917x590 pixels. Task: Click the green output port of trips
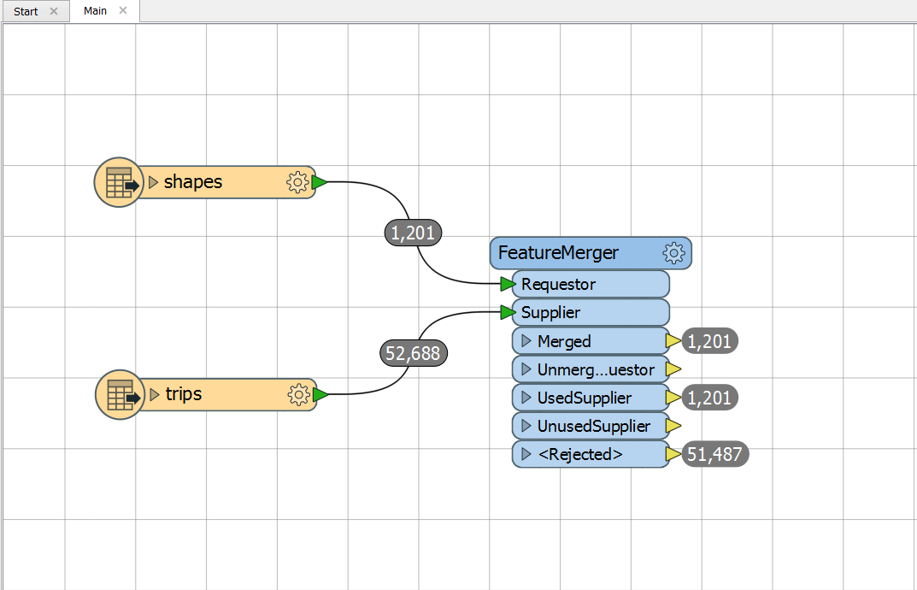[x=320, y=394]
